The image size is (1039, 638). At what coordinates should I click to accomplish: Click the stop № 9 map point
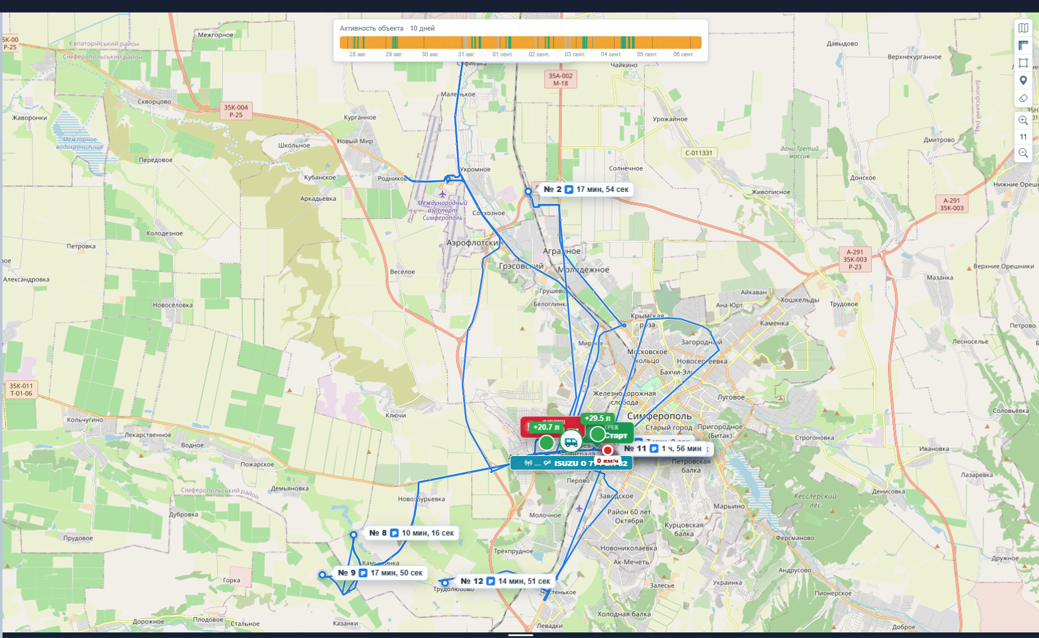point(322,575)
